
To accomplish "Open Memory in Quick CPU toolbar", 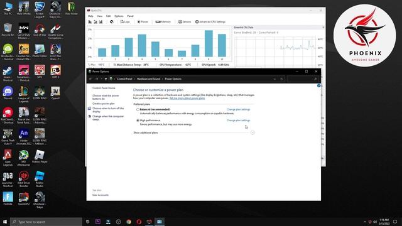I will [x=163, y=22].
